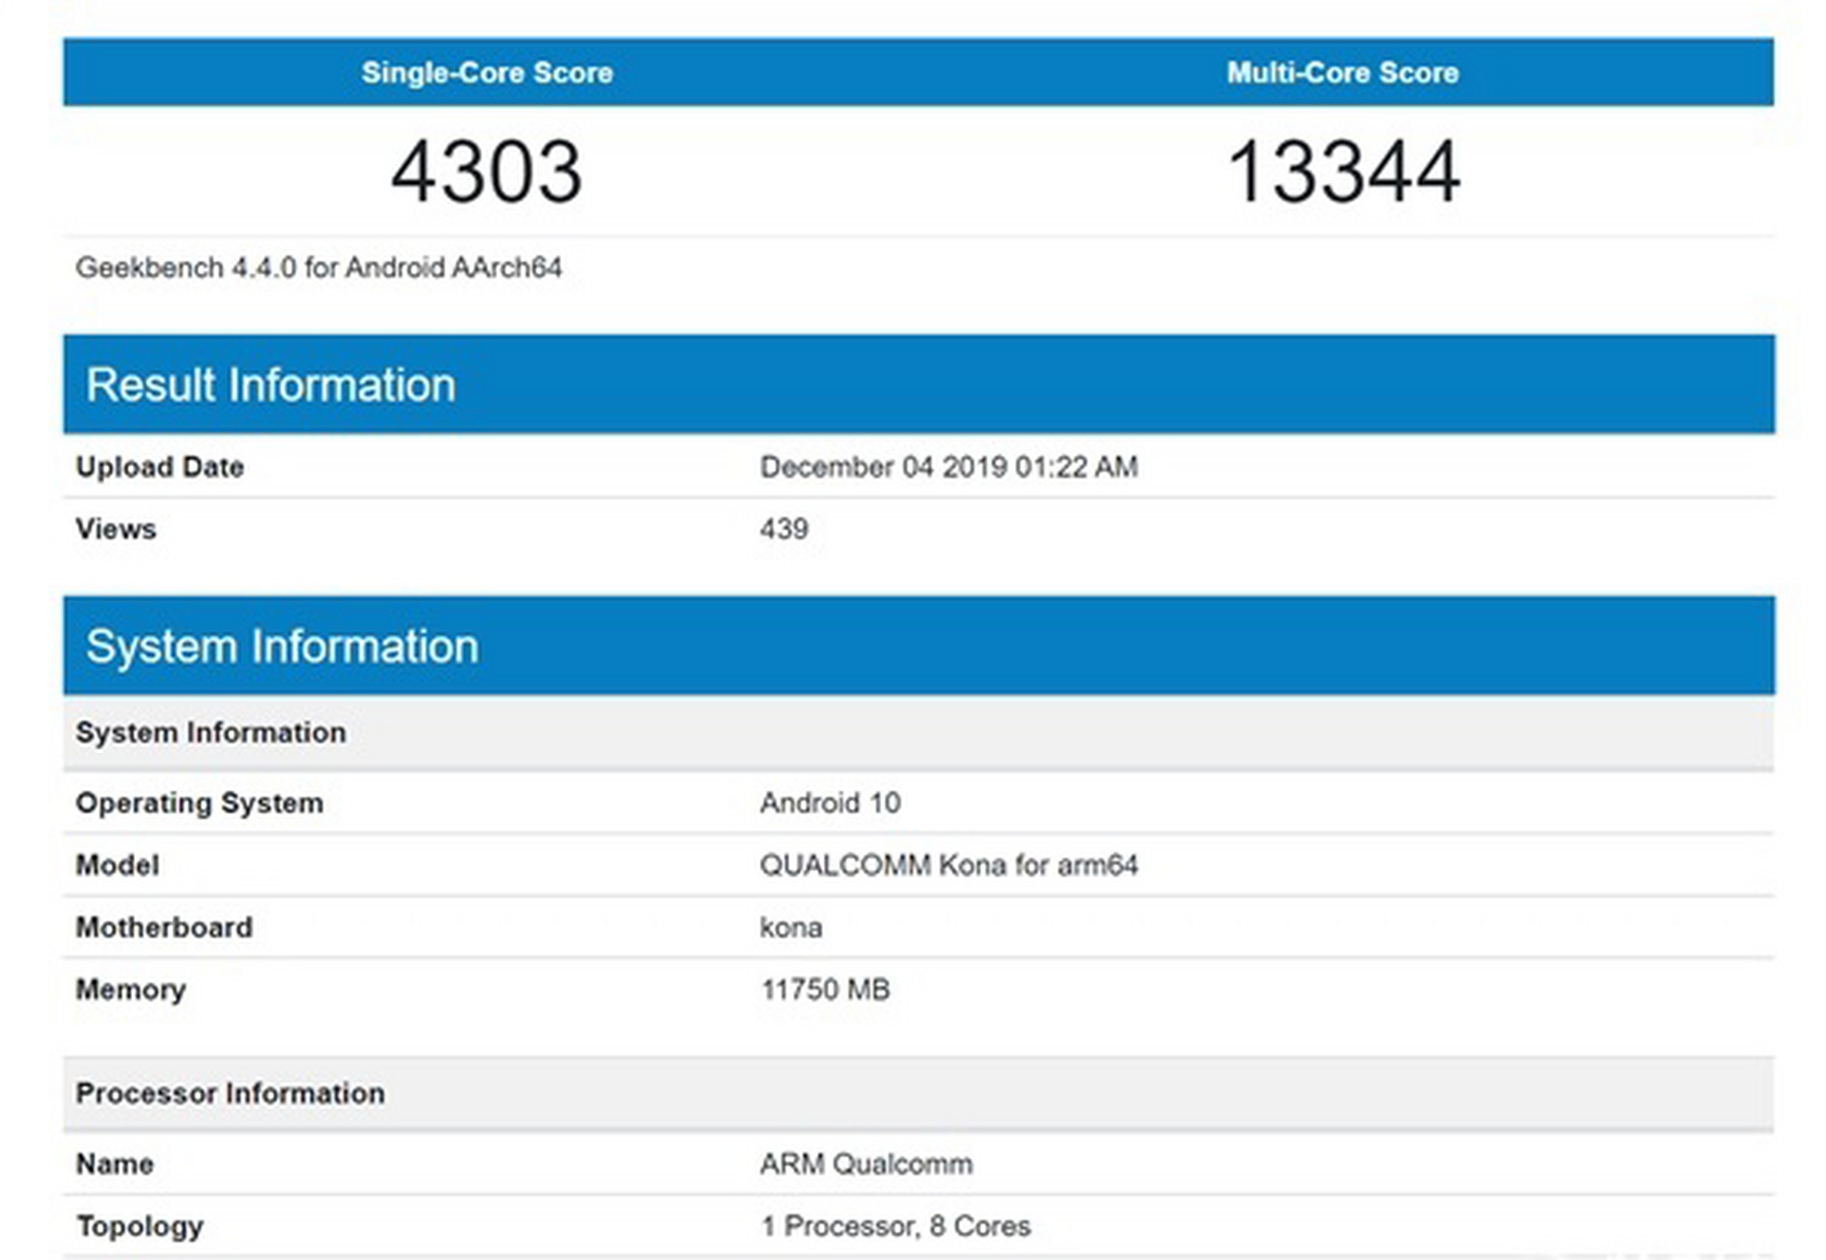Screen dimensions: 1826x1260
Task: Select the date December 04 2019 01:22 AM
Action: tap(949, 467)
